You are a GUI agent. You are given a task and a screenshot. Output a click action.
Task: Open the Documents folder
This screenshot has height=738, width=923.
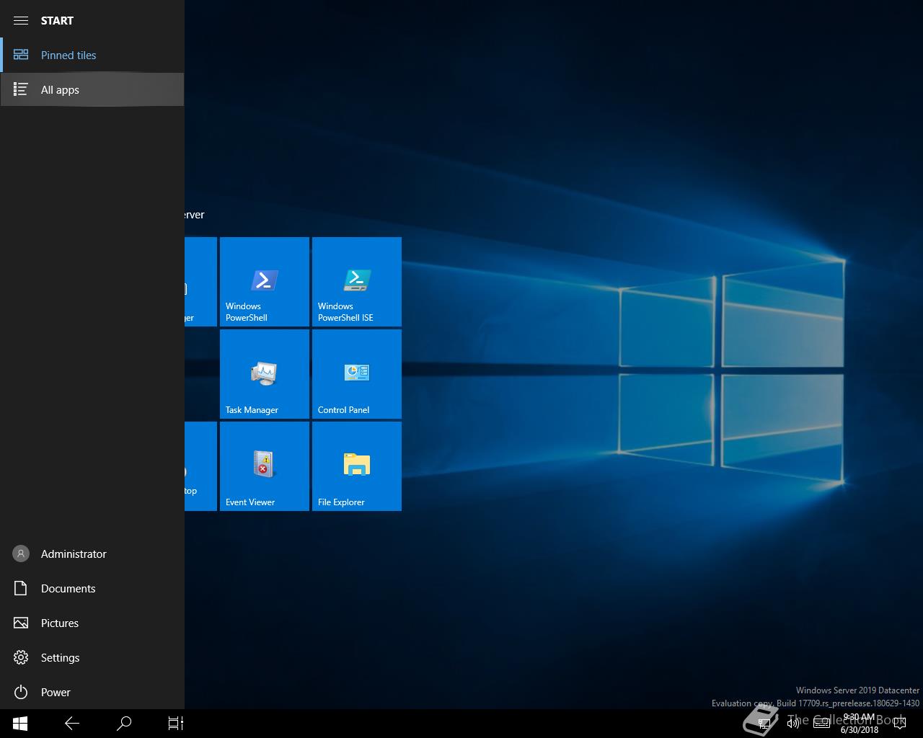92,588
